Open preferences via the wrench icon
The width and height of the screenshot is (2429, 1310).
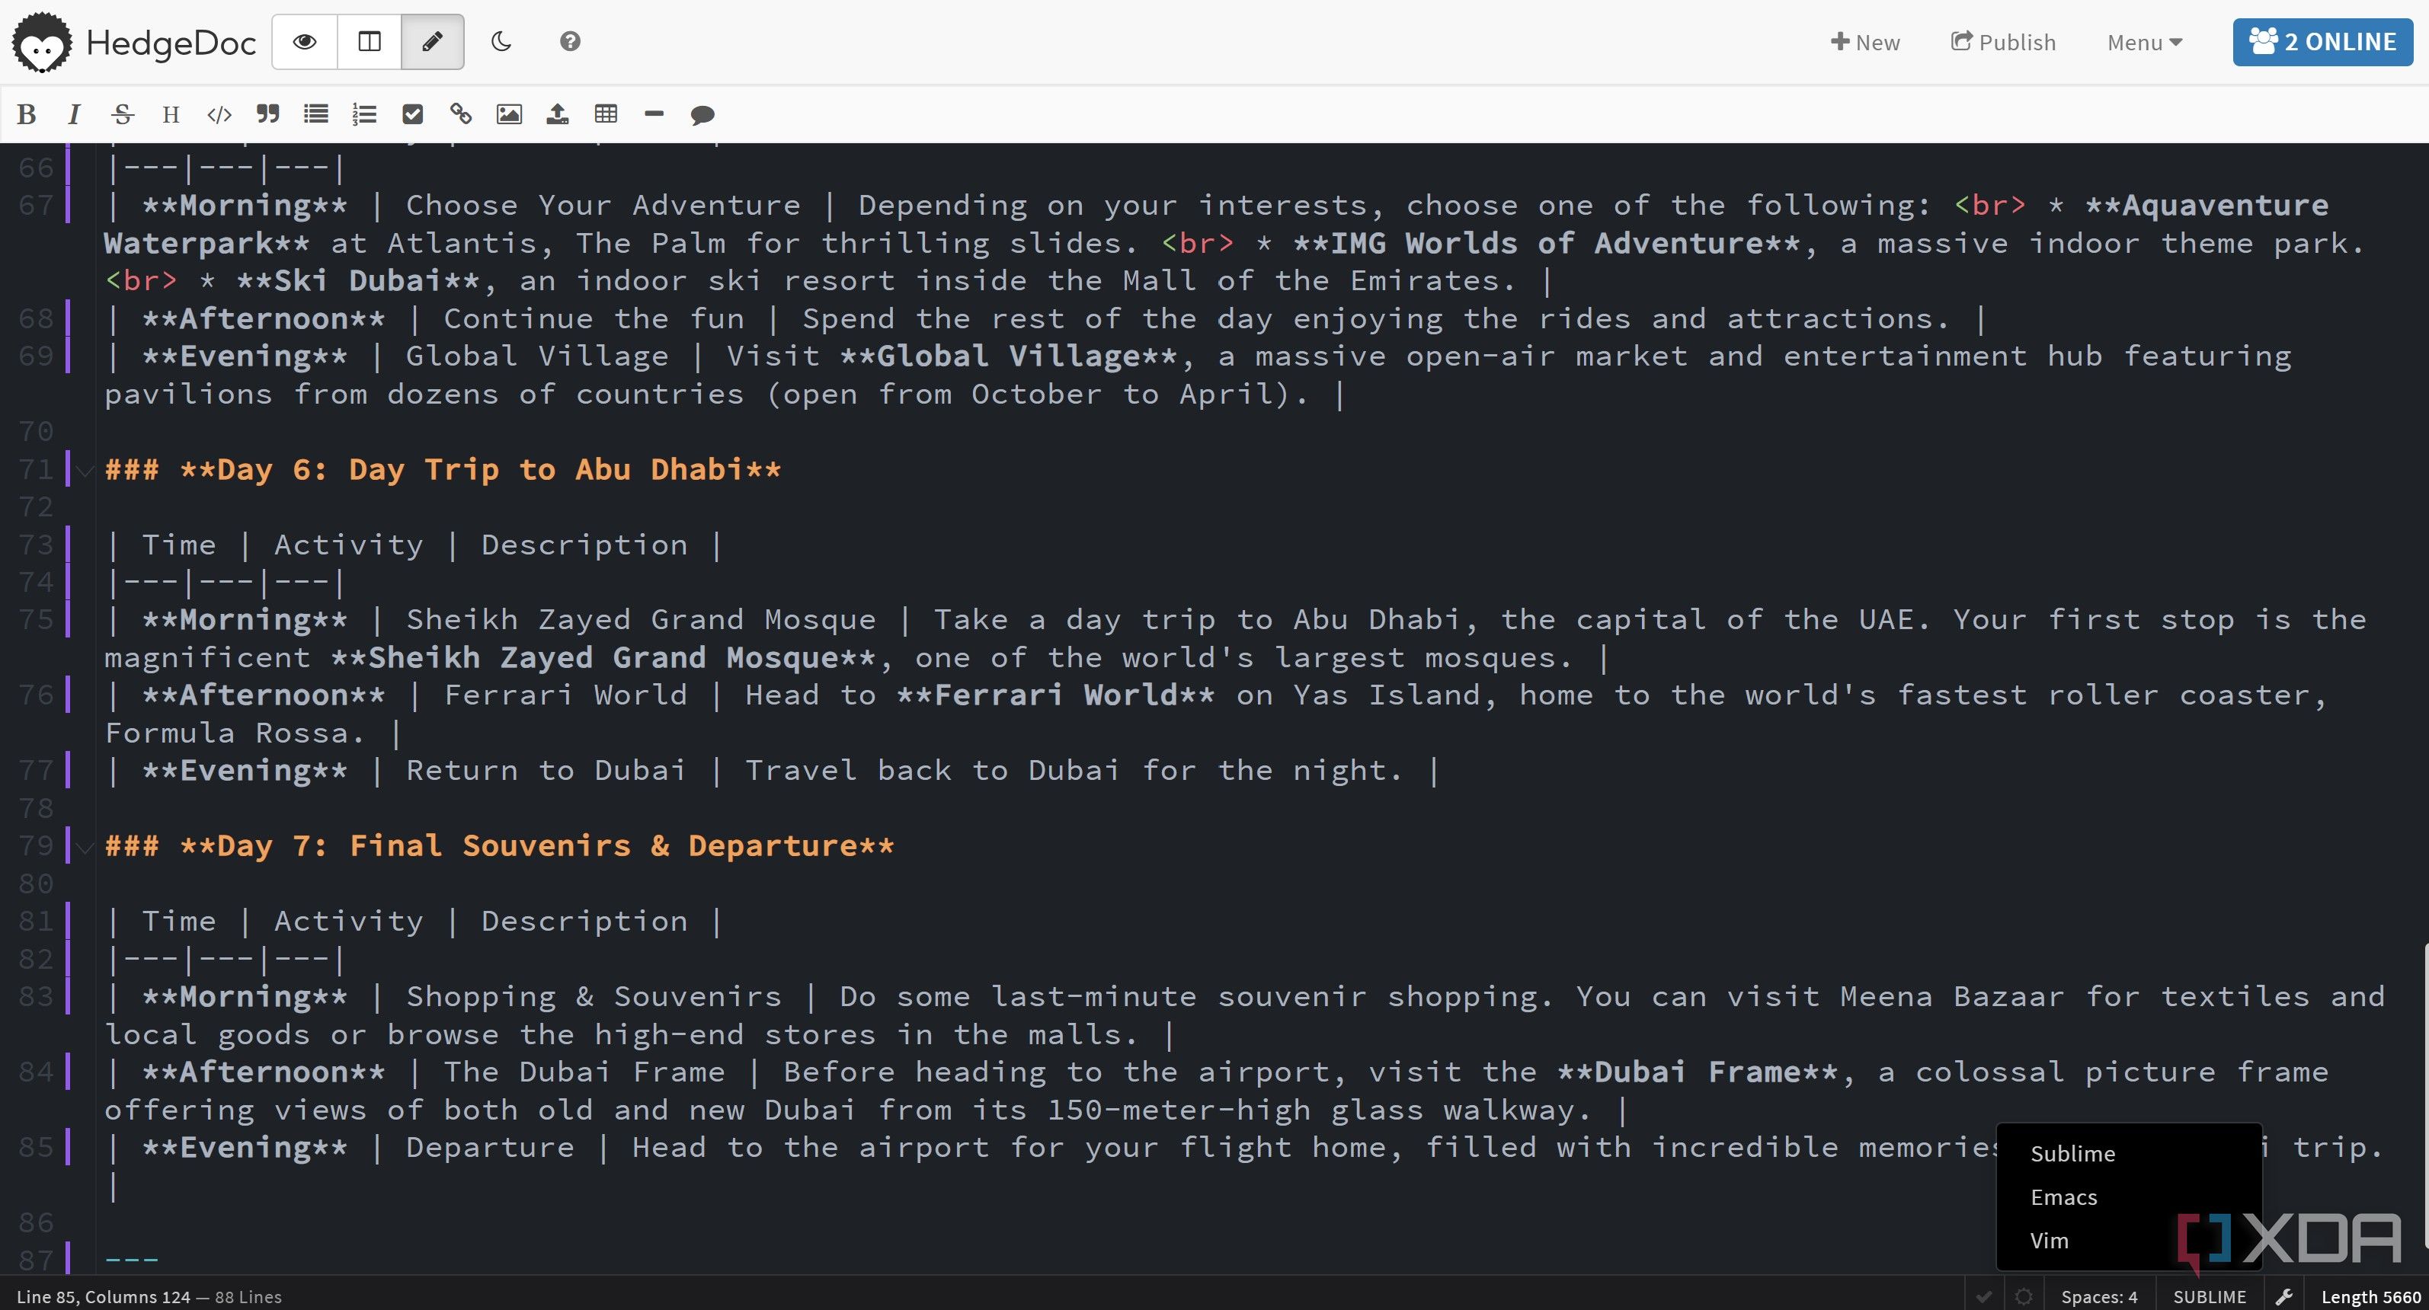[x=2283, y=1297]
